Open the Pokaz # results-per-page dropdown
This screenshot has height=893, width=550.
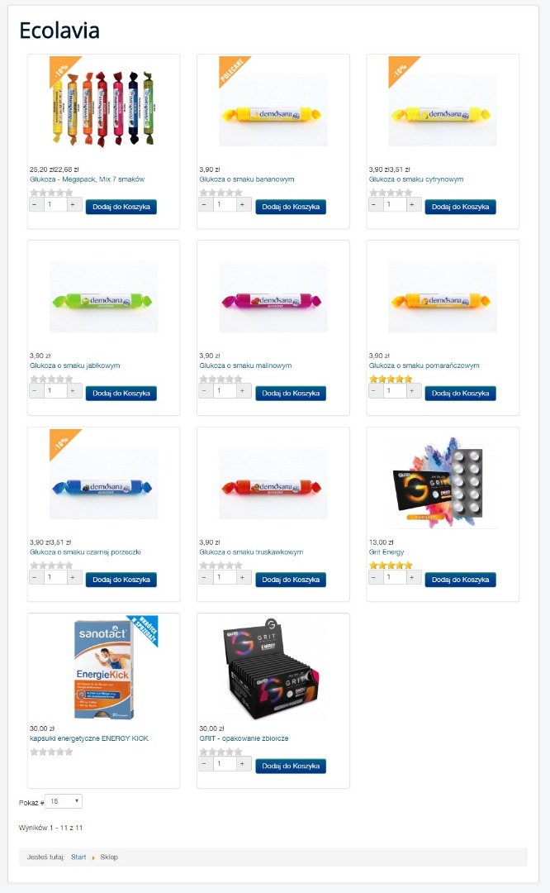(x=64, y=801)
